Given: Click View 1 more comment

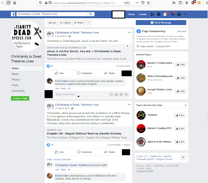Looking at the screenshot, I should [59, 160].
